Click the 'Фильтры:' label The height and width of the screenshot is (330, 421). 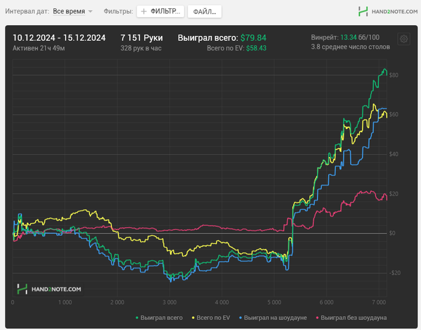click(x=118, y=11)
